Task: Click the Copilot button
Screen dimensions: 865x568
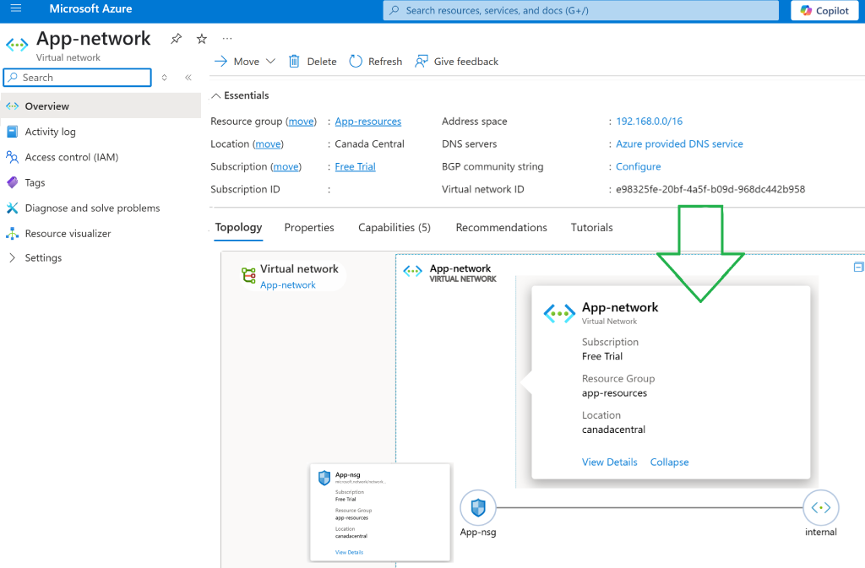Action: point(824,10)
